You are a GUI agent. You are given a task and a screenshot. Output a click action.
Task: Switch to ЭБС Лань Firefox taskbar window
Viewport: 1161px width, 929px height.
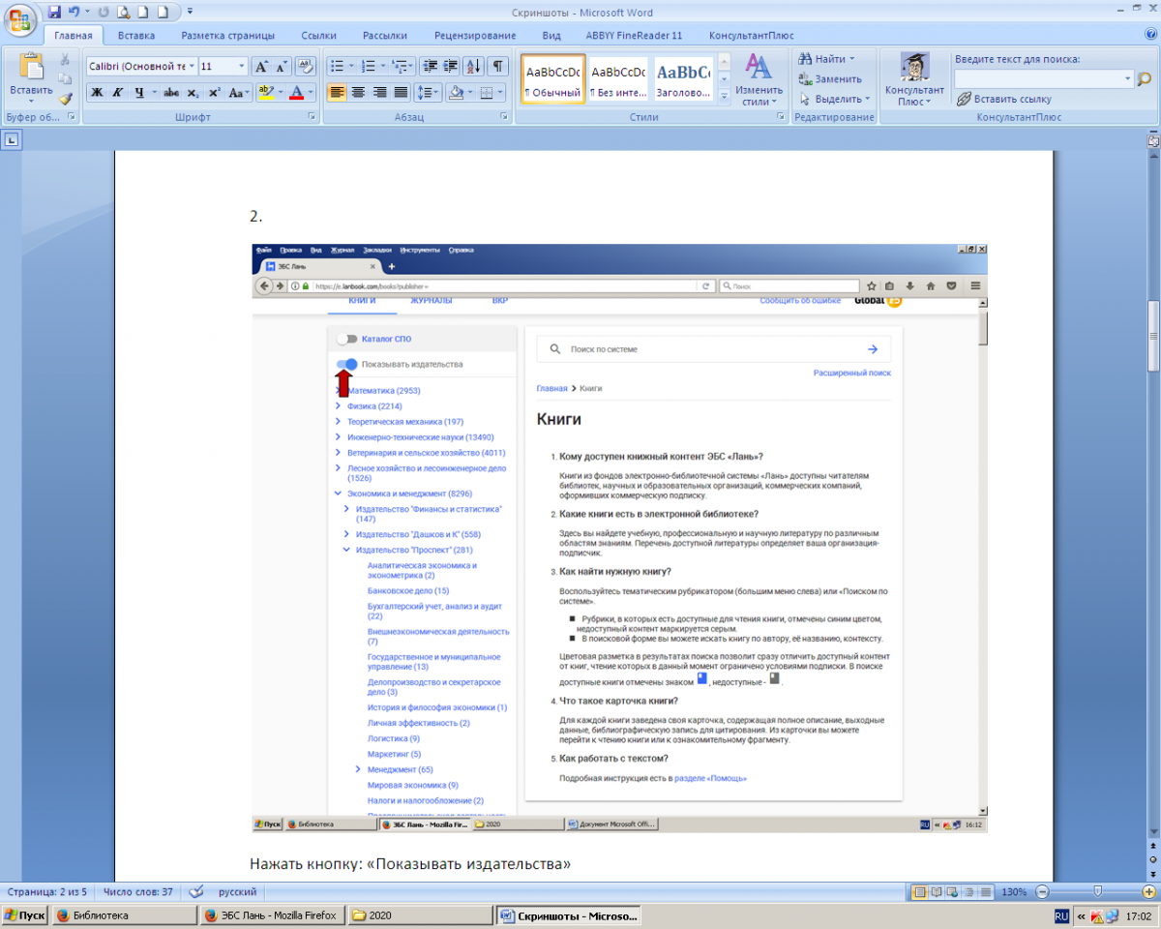271,914
